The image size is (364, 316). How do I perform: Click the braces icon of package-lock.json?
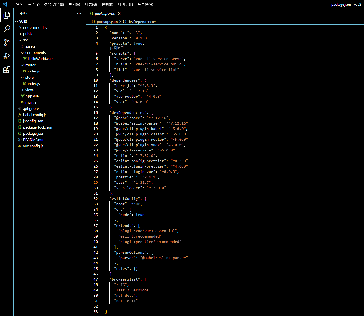[20, 127]
